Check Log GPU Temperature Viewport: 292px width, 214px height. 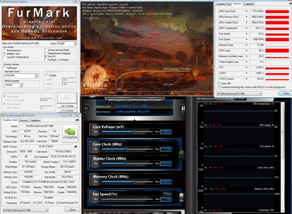[4, 57]
